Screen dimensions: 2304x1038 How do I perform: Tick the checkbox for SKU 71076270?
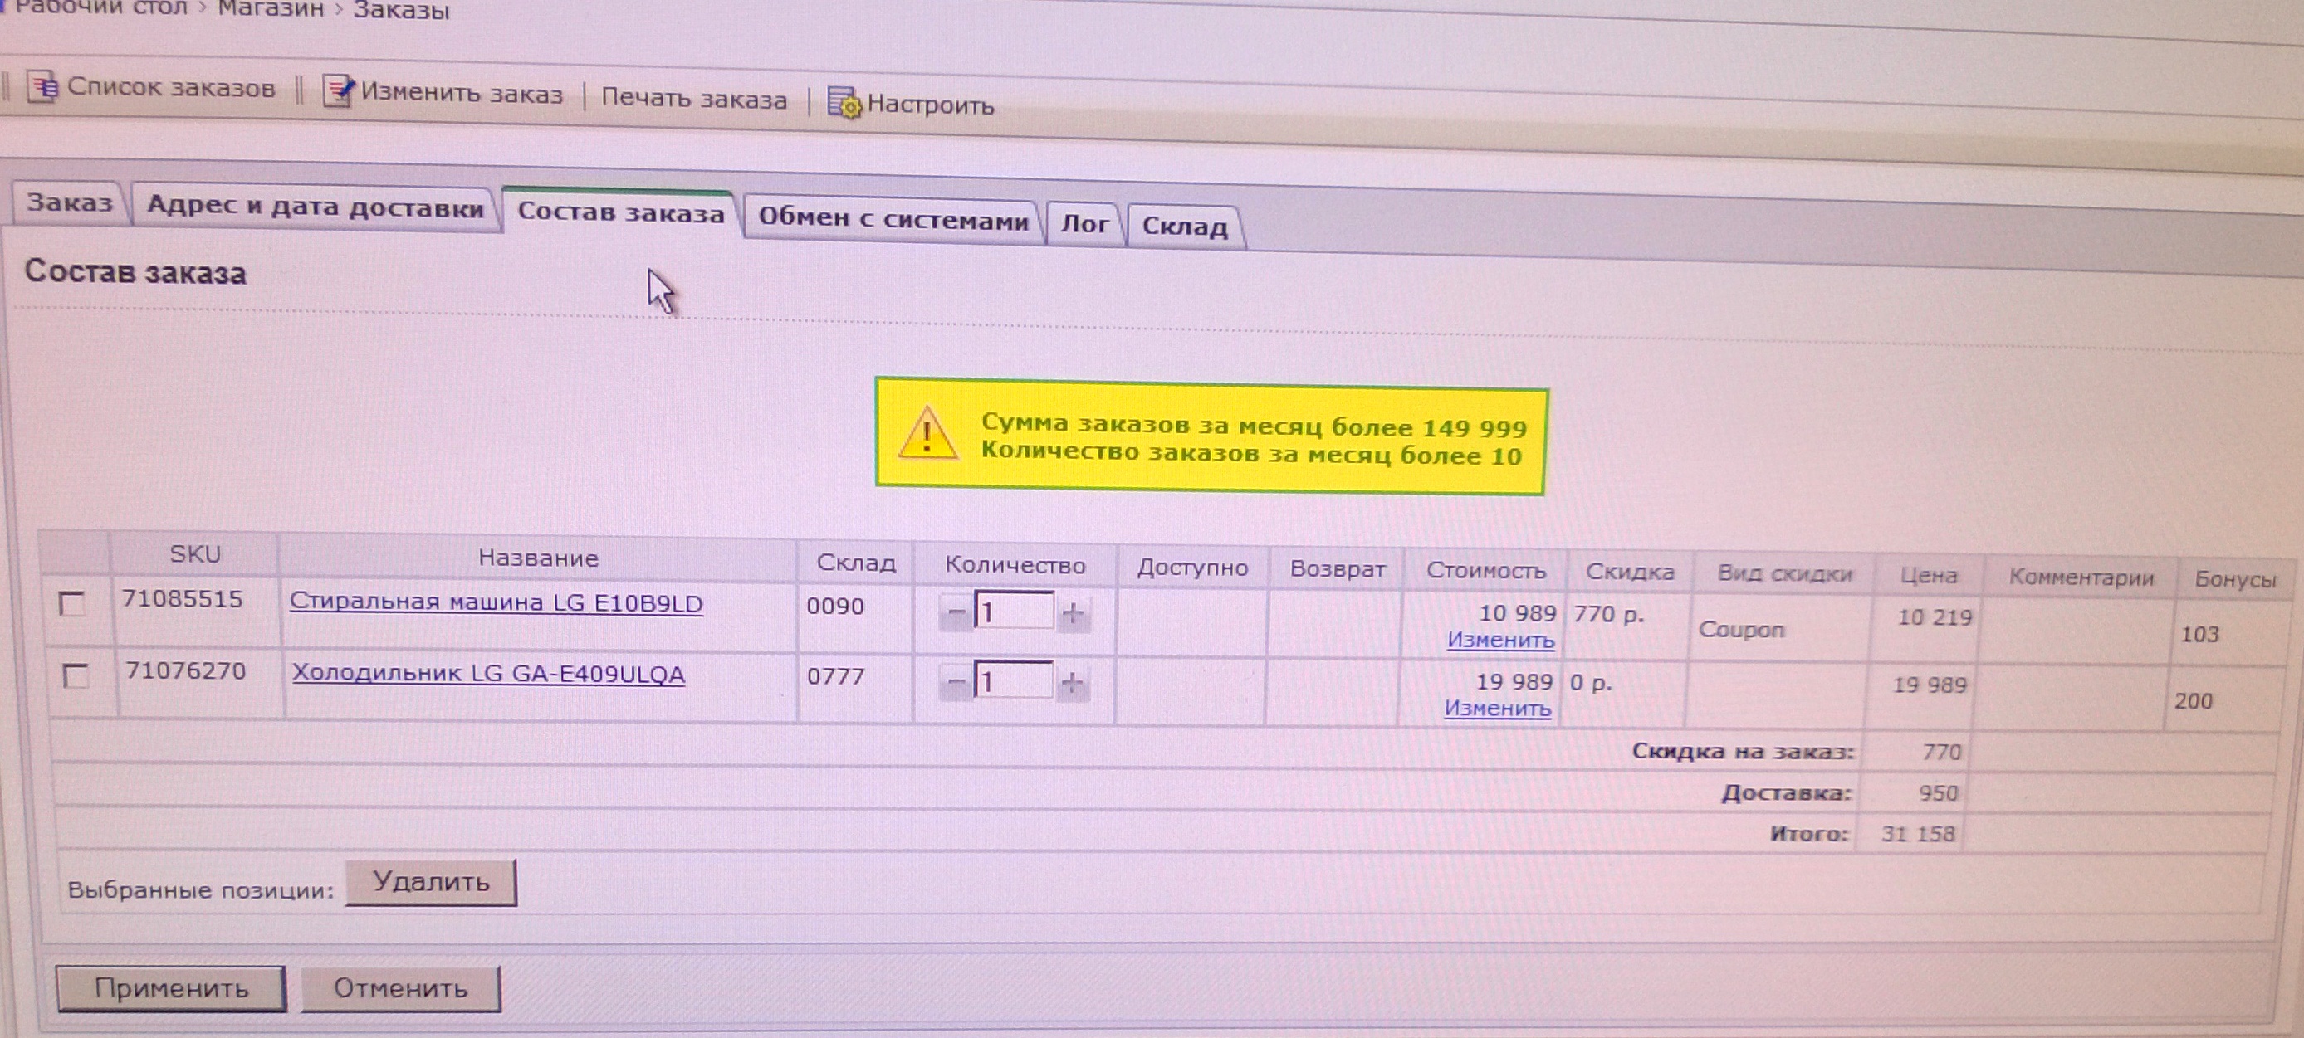(76, 675)
